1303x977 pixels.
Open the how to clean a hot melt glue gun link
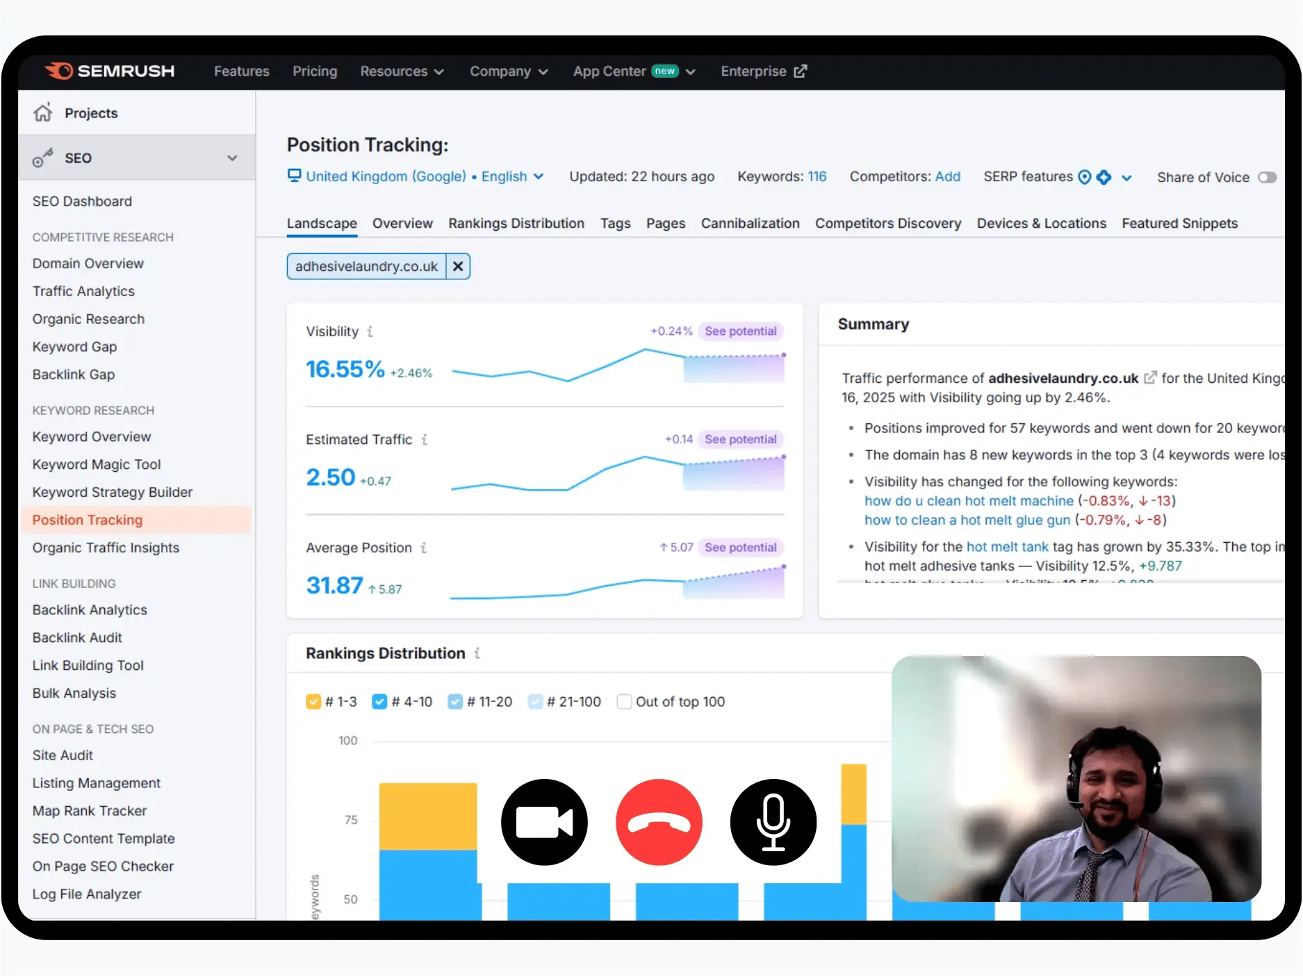tap(967, 520)
